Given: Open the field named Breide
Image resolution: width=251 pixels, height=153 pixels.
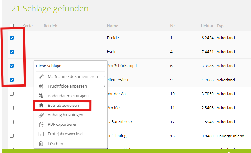Looking at the screenshot, I should click(113, 38).
